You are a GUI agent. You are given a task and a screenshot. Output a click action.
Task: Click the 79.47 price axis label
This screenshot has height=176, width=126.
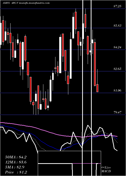(117, 112)
